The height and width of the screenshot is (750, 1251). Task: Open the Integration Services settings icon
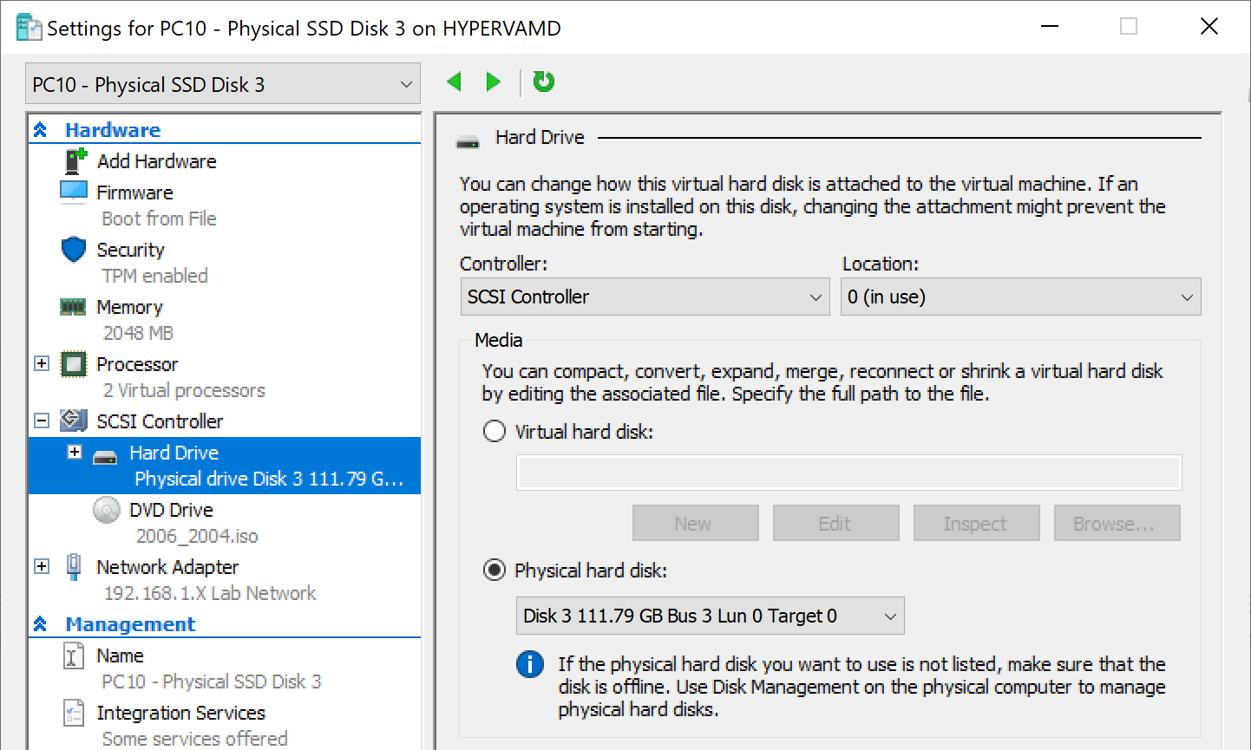tap(75, 713)
